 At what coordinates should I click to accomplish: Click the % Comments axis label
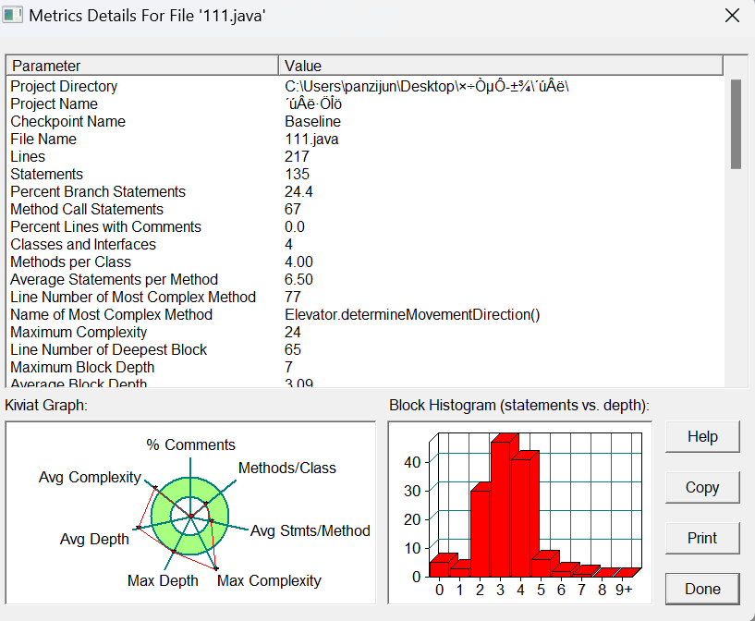click(x=190, y=444)
